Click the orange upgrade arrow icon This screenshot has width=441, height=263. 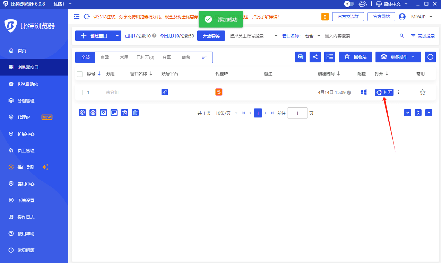click(325, 17)
